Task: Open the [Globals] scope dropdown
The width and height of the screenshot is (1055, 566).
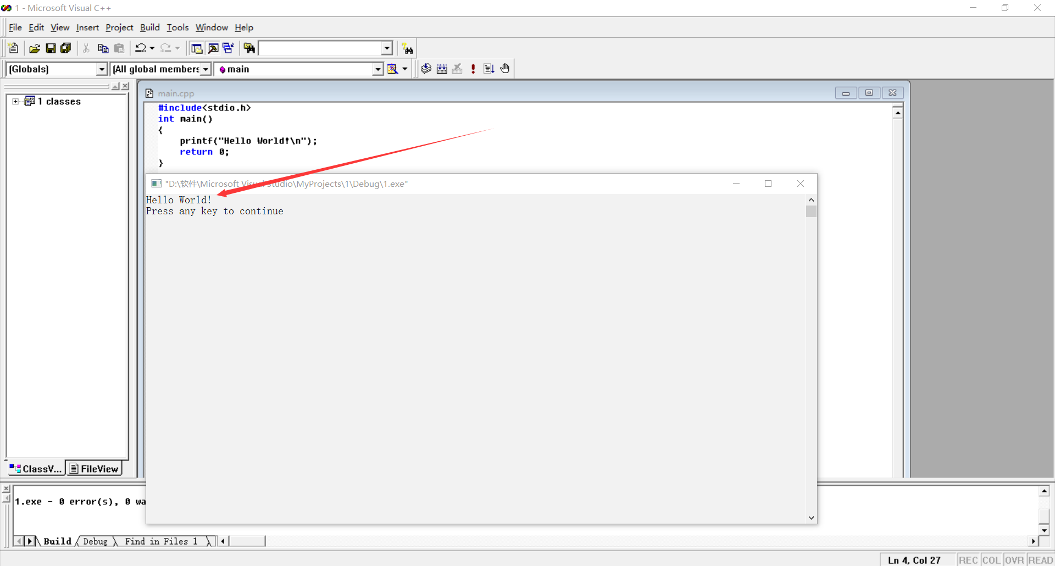Action: point(102,69)
